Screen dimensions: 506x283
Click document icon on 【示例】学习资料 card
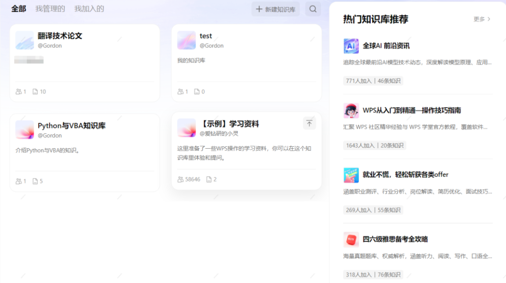pyautogui.click(x=209, y=179)
